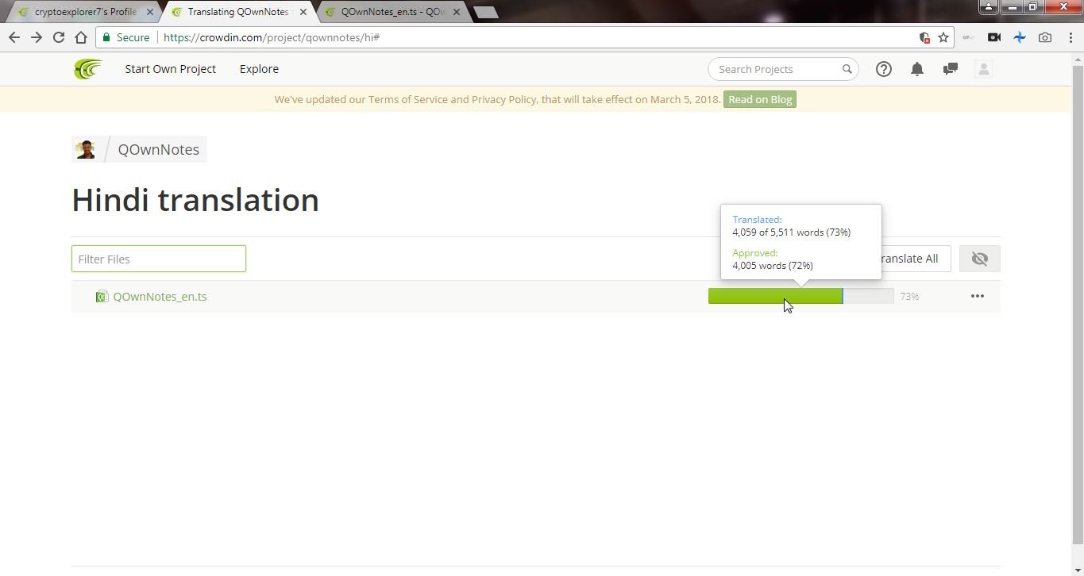
Task: Click the Chrome user account button in title bar
Action: (988, 7)
